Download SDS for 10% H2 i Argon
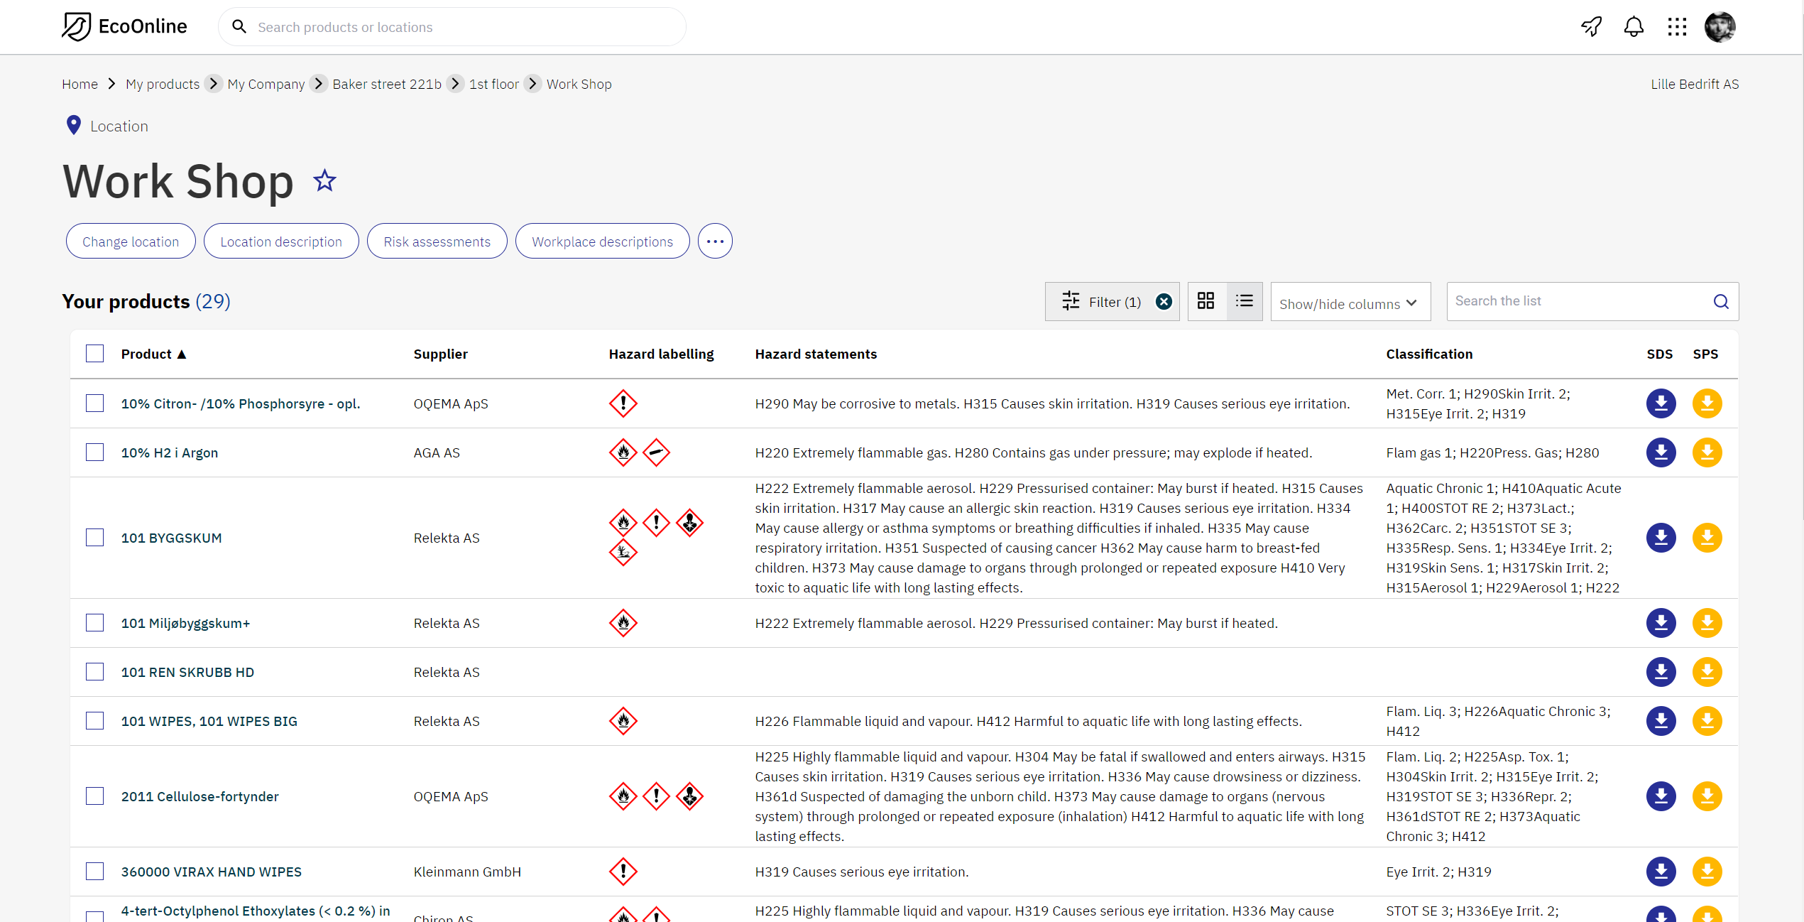 coord(1661,452)
